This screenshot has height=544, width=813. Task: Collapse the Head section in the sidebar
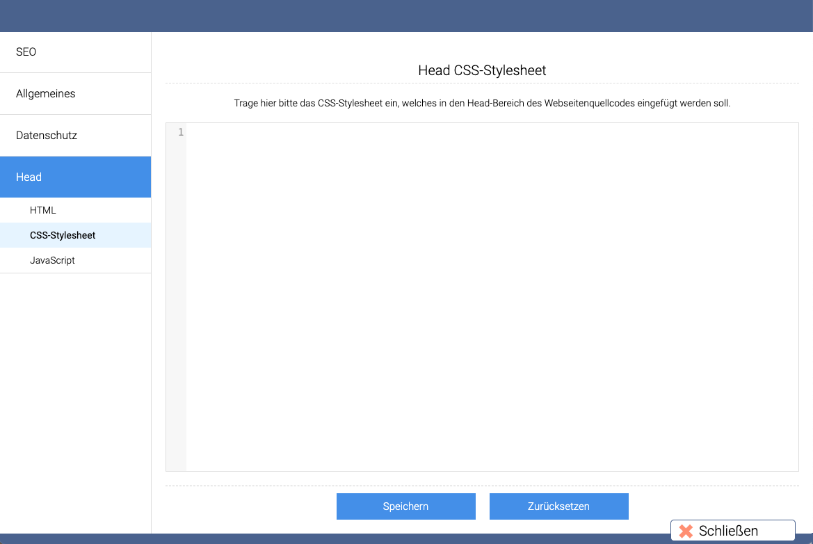point(75,177)
